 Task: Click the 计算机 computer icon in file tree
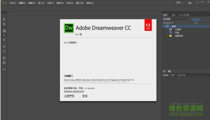pos(170,29)
